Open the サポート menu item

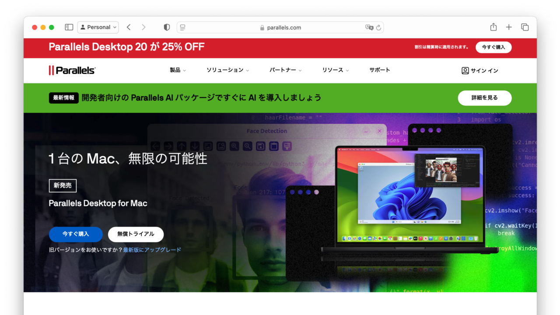coord(379,70)
